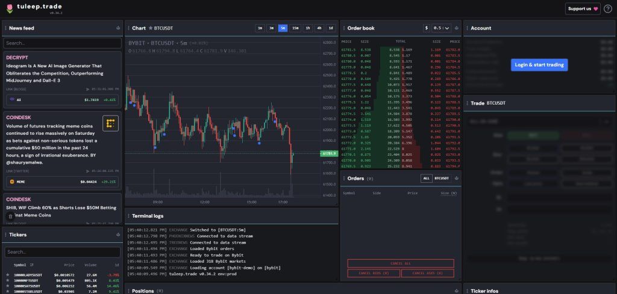Select the 15m chart timeframe
The image size is (617, 294).
(295, 28)
